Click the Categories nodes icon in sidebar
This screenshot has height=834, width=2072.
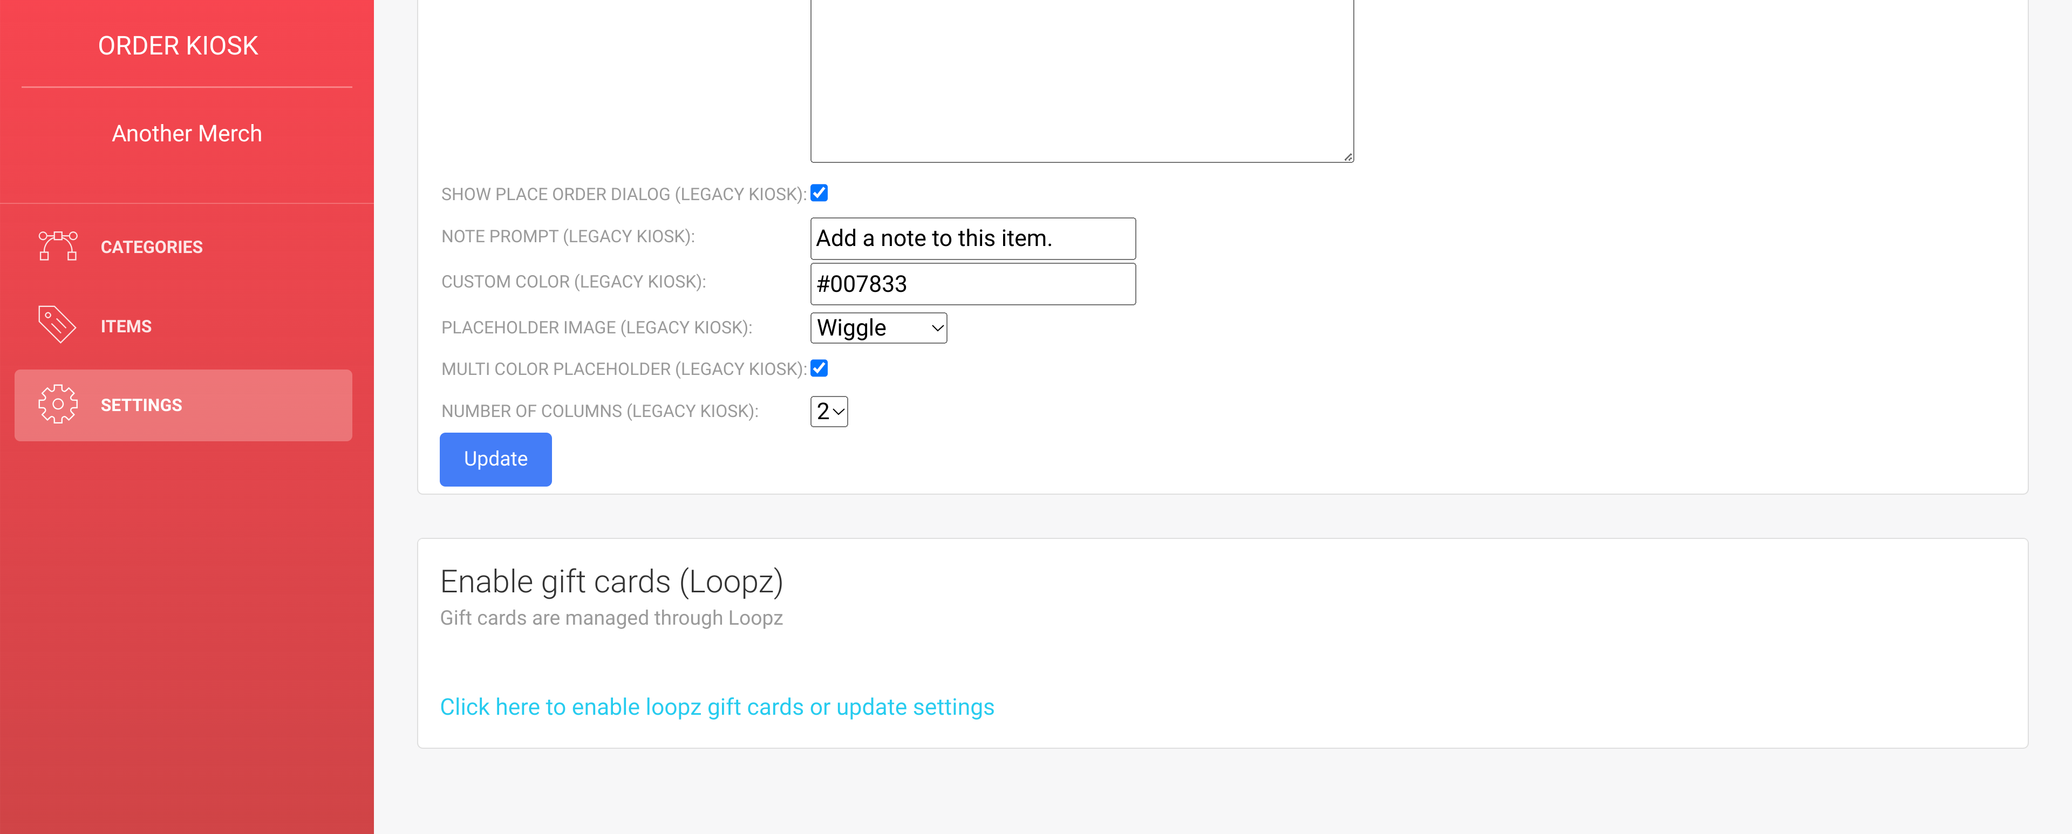(x=58, y=246)
